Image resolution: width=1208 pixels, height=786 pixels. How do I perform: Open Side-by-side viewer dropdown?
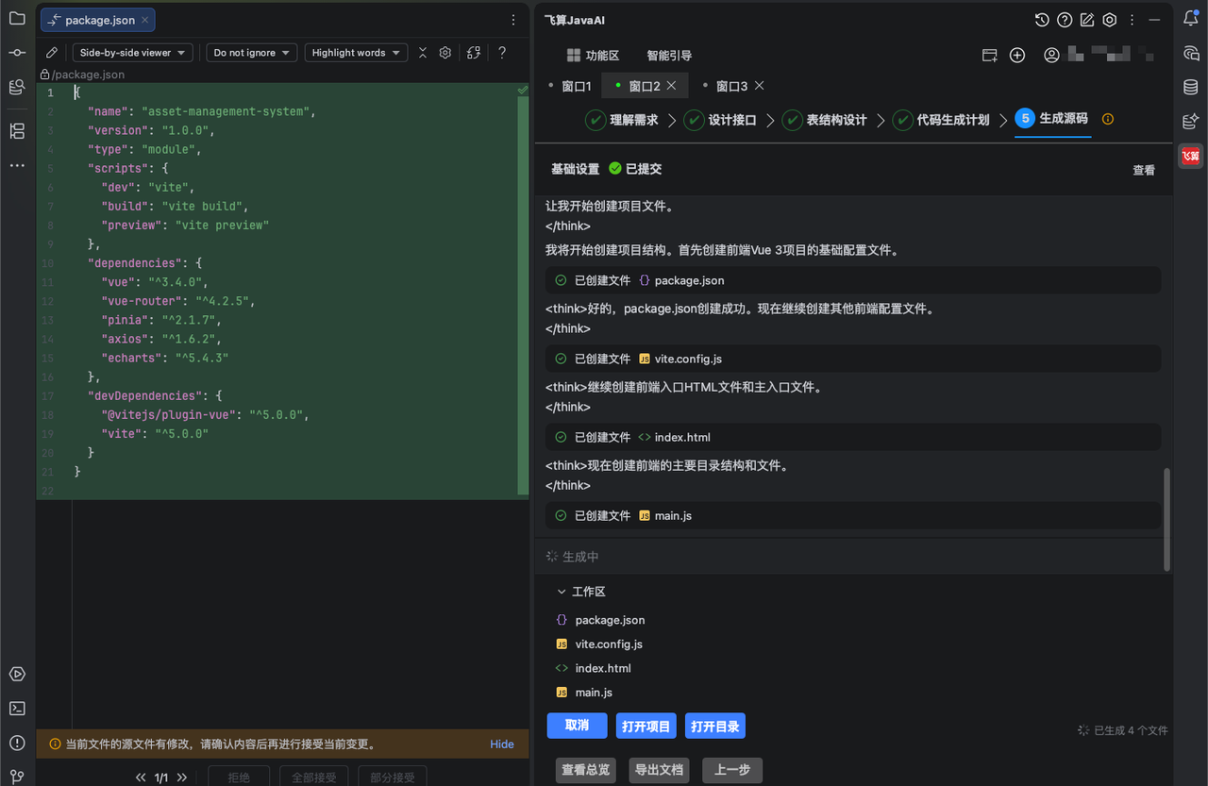point(133,53)
